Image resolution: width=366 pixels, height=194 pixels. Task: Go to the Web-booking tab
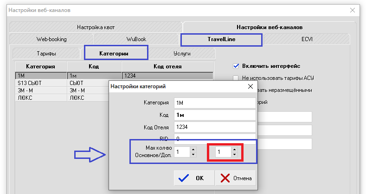tap(51, 40)
